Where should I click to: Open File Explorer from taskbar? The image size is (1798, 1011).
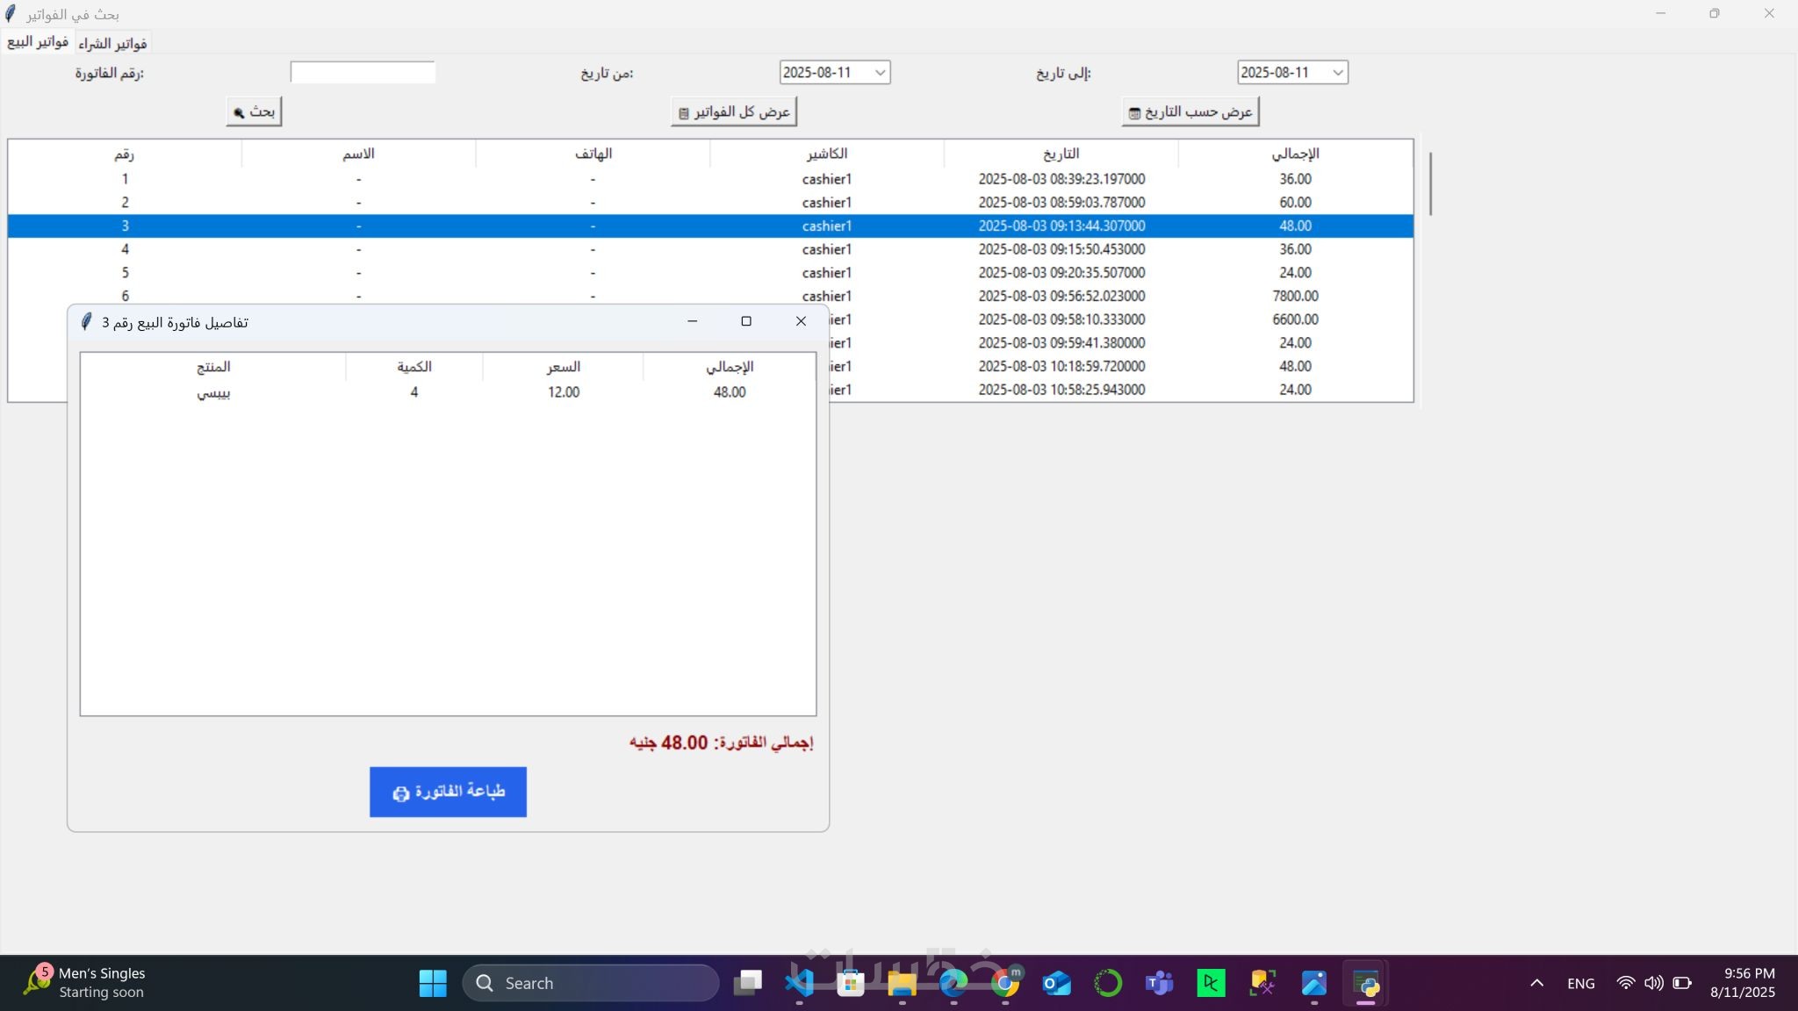[x=902, y=983]
